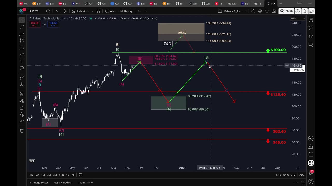Viewport: 332px width, 186px height.
Task: Open the USD currency dropdown
Action: [298, 18]
